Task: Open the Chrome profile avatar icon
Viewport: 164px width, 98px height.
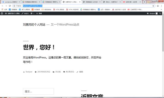Action: (158, 6)
